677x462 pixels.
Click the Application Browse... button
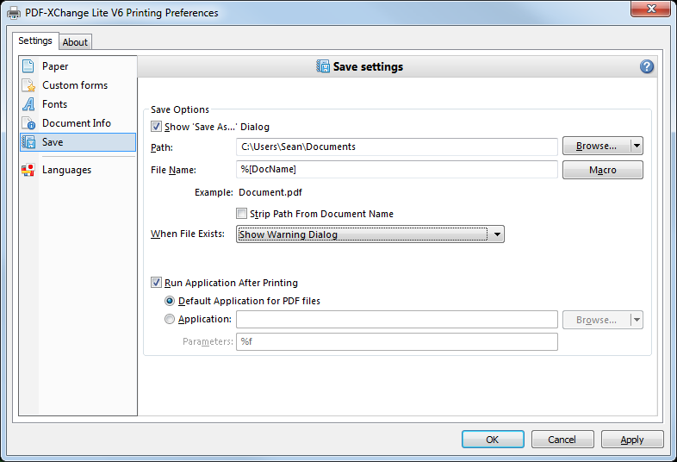(597, 320)
